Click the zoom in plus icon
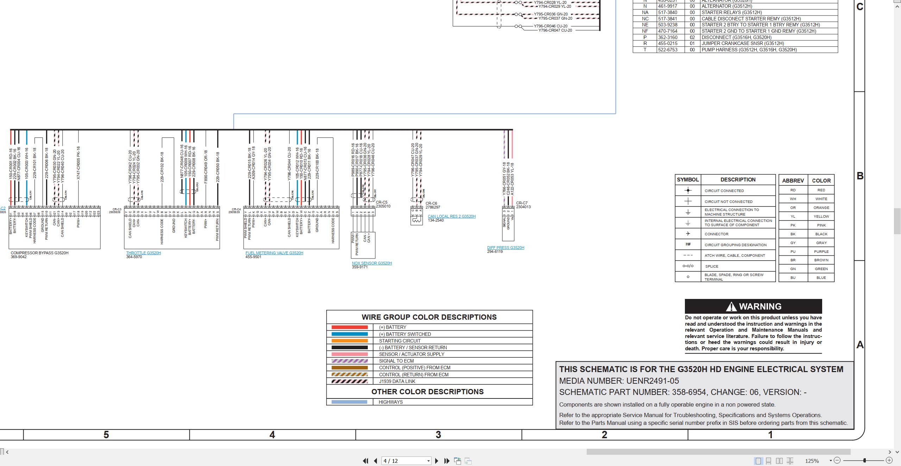Screen dimensions: 901x466 [889, 460]
